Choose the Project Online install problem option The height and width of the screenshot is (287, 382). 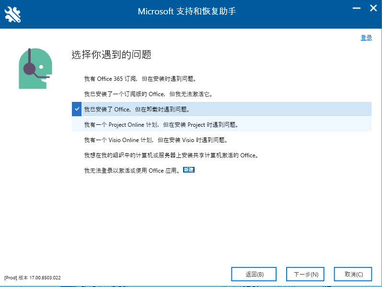coord(222,124)
